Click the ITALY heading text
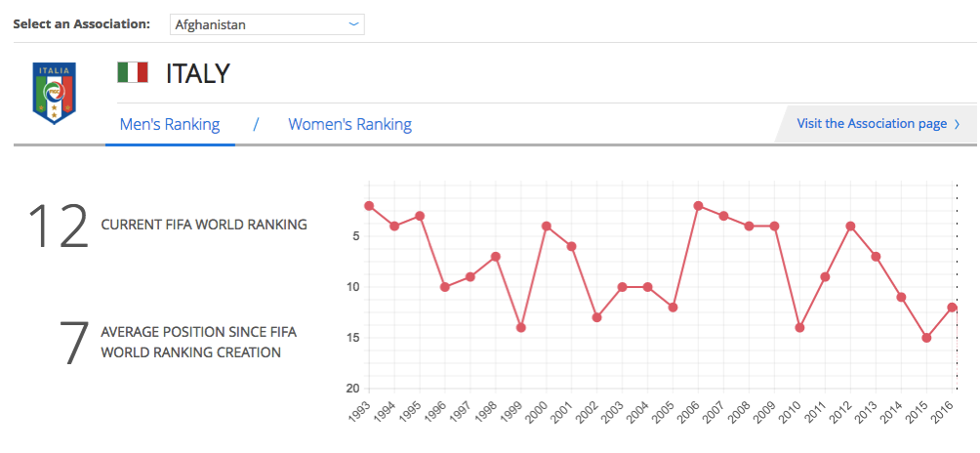Image resolution: width=980 pixels, height=453 pixels. click(x=198, y=73)
